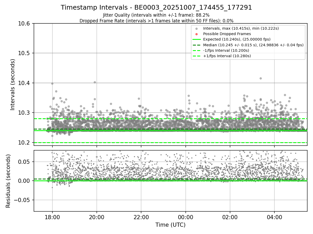Click the red dot marker in the legend
313x234 pixels.
196,34
